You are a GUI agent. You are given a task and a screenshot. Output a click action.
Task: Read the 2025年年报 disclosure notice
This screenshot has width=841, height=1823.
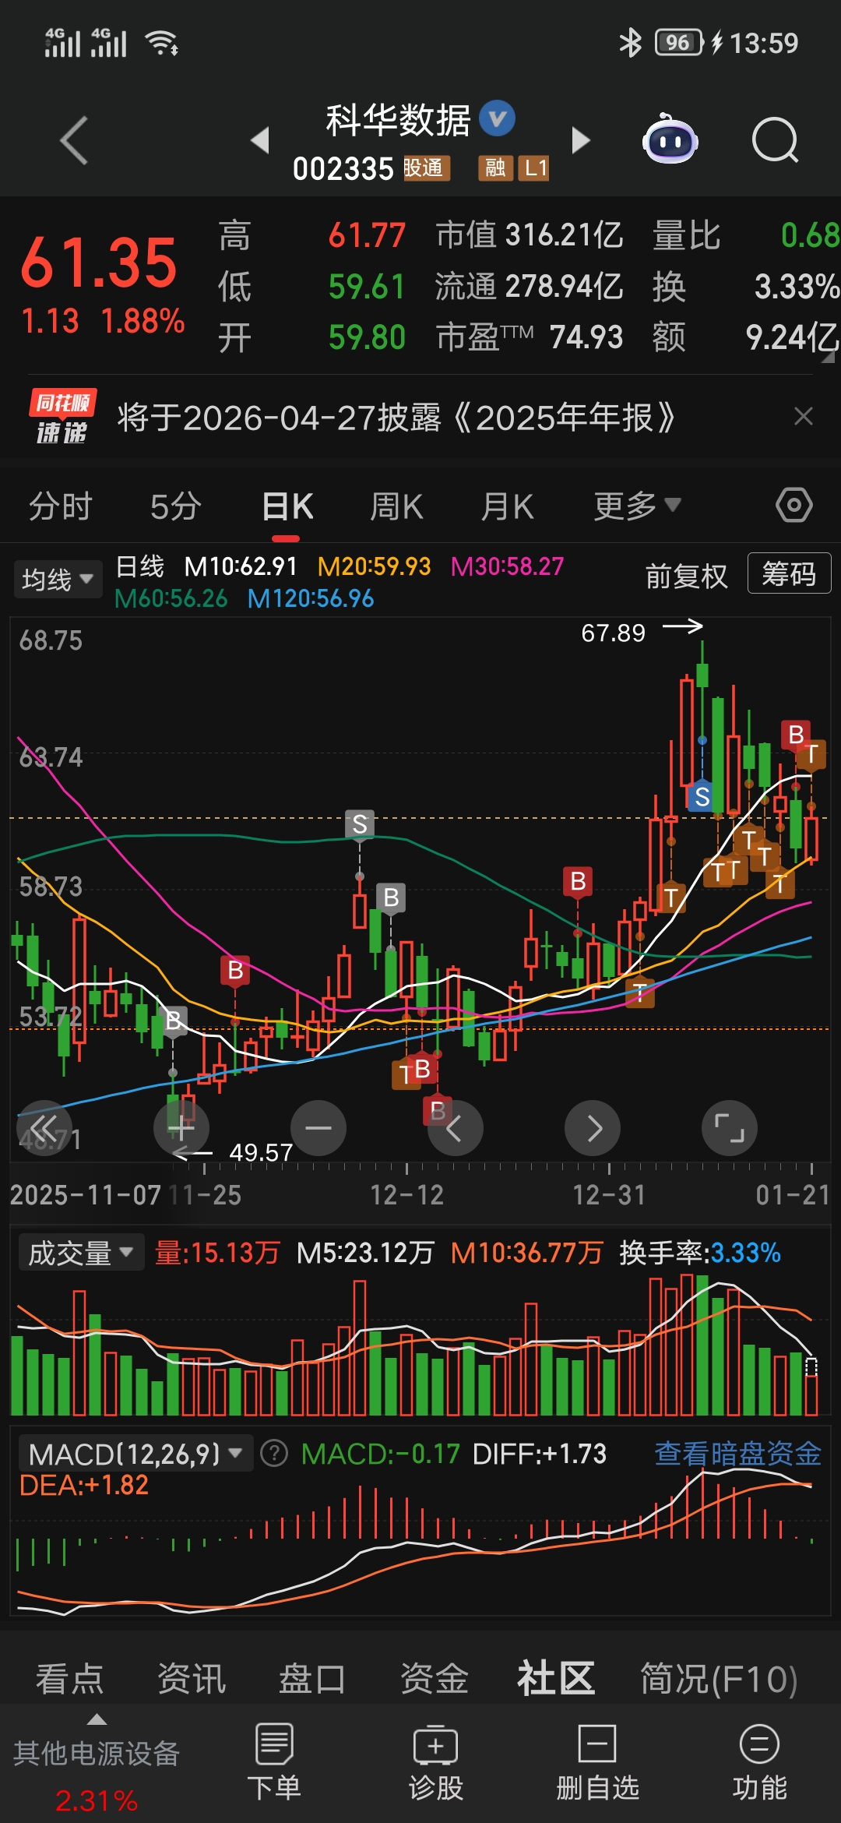click(x=397, y=418)
